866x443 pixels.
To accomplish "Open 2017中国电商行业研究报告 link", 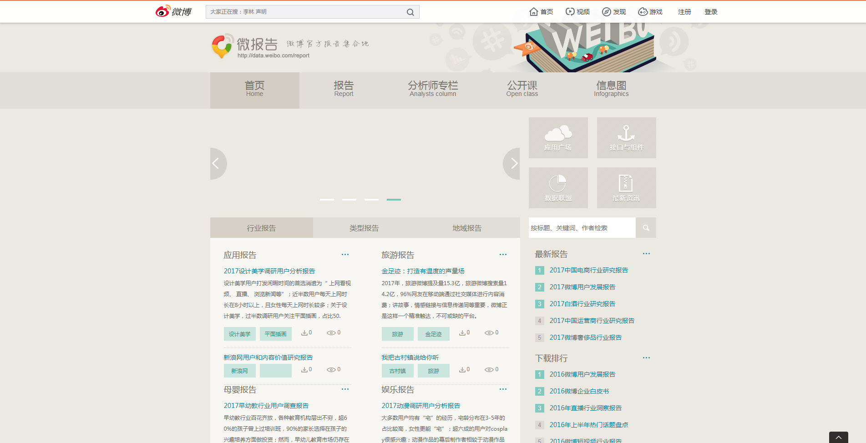I will pos(589,270).
